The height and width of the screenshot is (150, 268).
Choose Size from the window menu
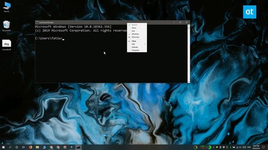pyautogui.click(x=137, y=31)
